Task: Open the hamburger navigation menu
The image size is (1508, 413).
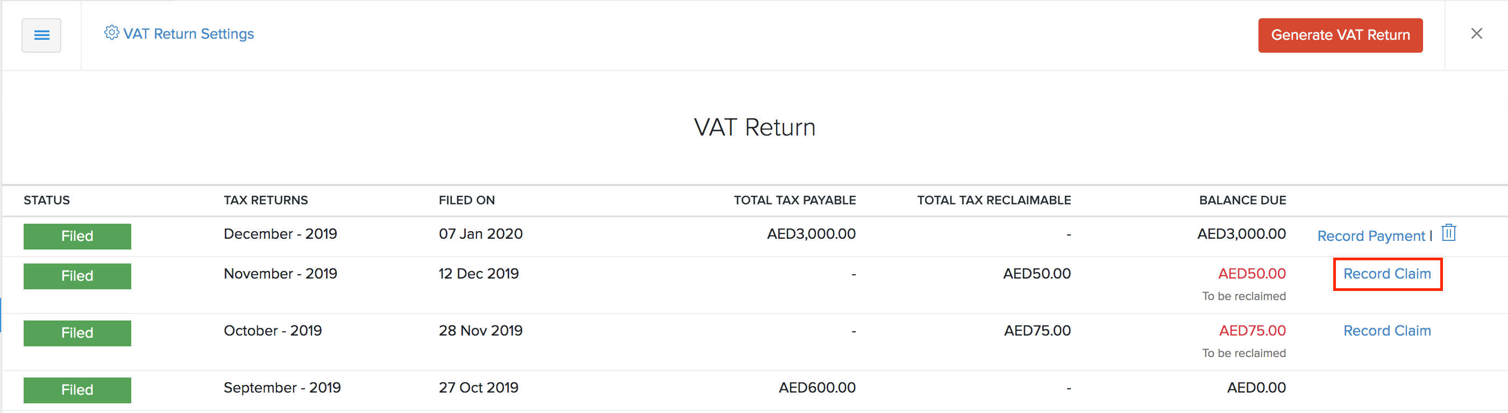Action: point(41,35)
